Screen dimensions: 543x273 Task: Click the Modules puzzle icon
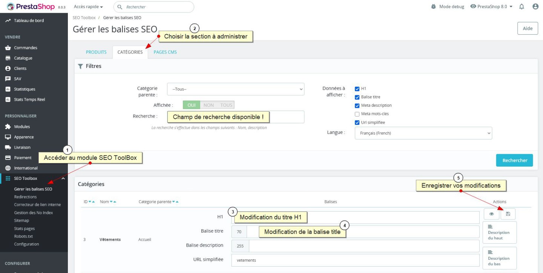tap(8, 126)
